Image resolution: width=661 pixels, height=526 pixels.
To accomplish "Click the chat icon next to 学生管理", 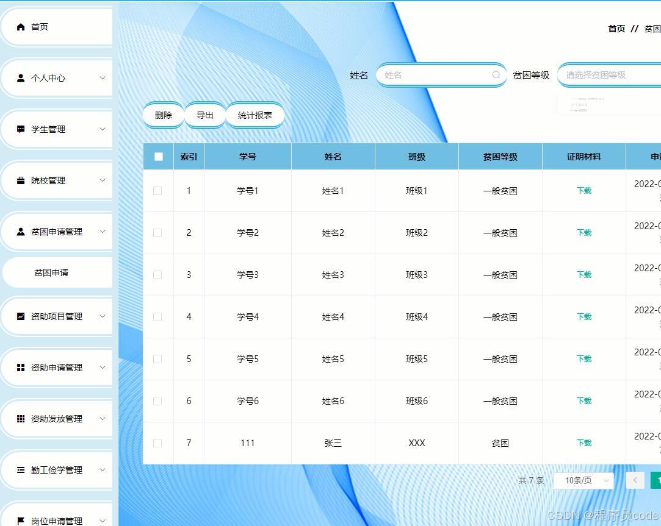I will tap(21, 129).
